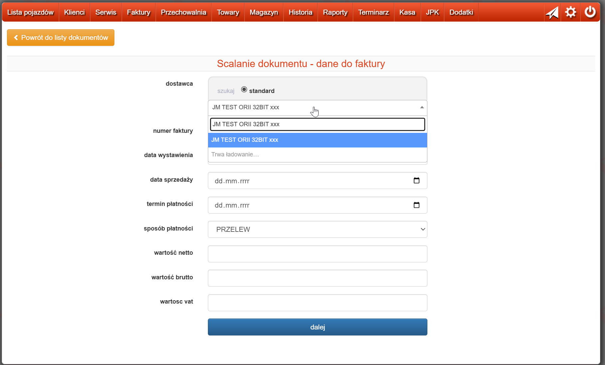Image resolution: width=605 pixels, height=365 pixels.
Task: Switch to the Terminarz menu item
Action: [373, 13]
